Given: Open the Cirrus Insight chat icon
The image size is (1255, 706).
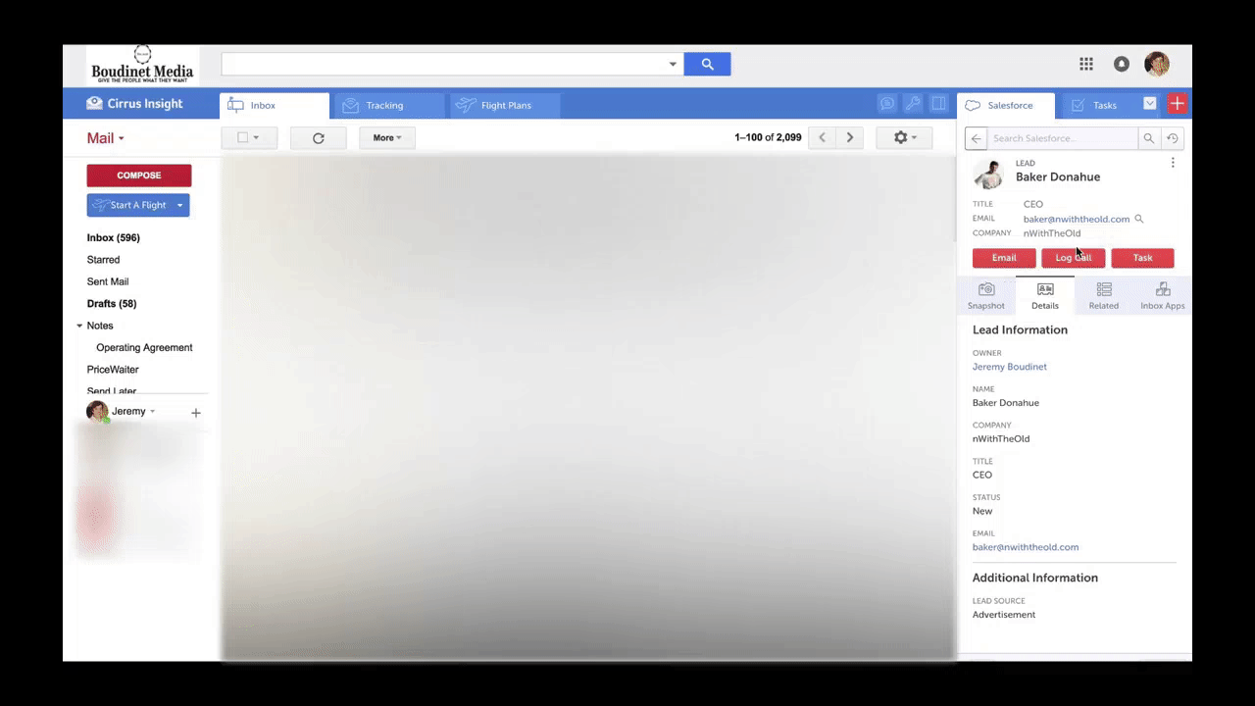Looking at the screenshot, I should [x=887, y=104].
